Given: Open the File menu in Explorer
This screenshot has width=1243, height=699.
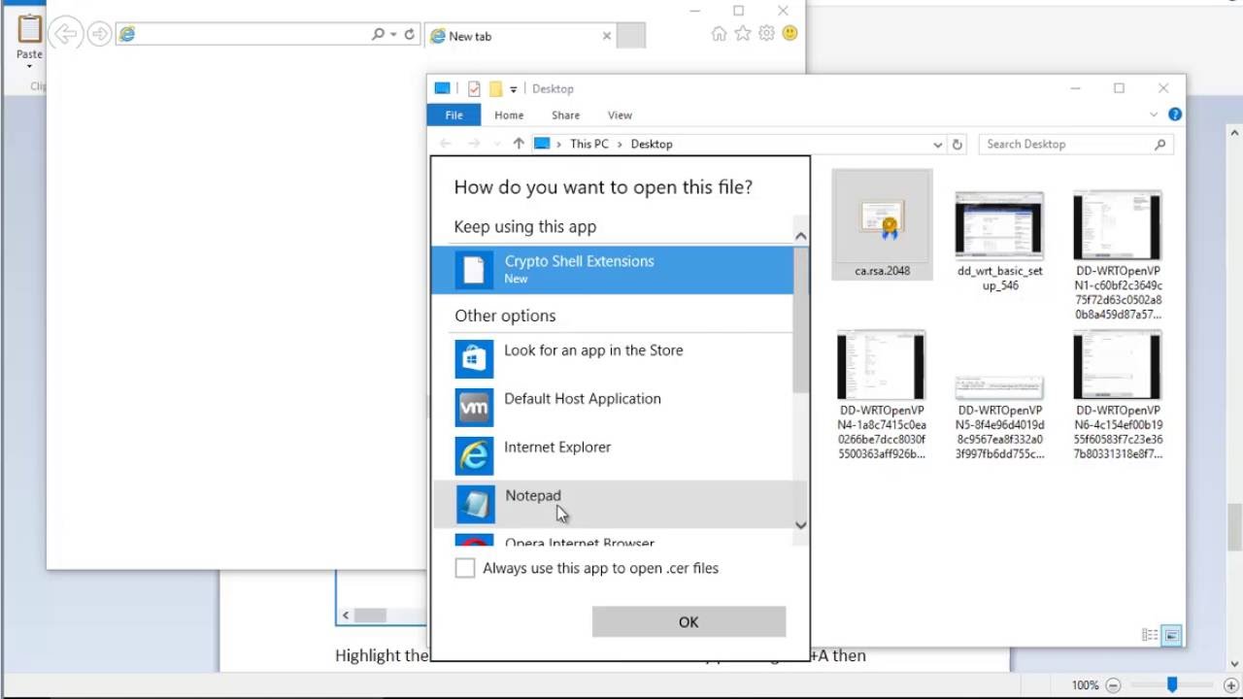Looking at the screenshot, I should [x=454, y=115].
